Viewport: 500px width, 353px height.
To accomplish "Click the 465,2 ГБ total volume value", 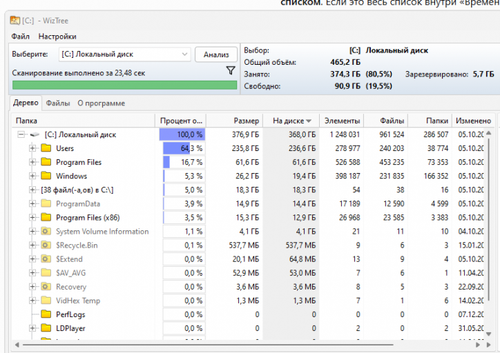I will click(345, 62).
